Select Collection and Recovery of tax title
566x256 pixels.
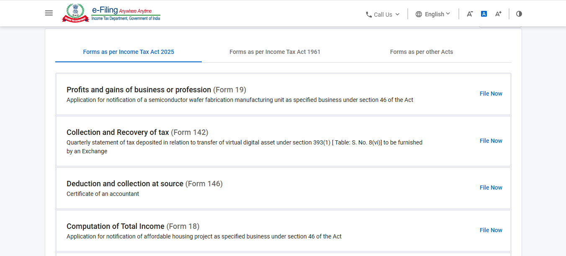[x=118, y=132]
